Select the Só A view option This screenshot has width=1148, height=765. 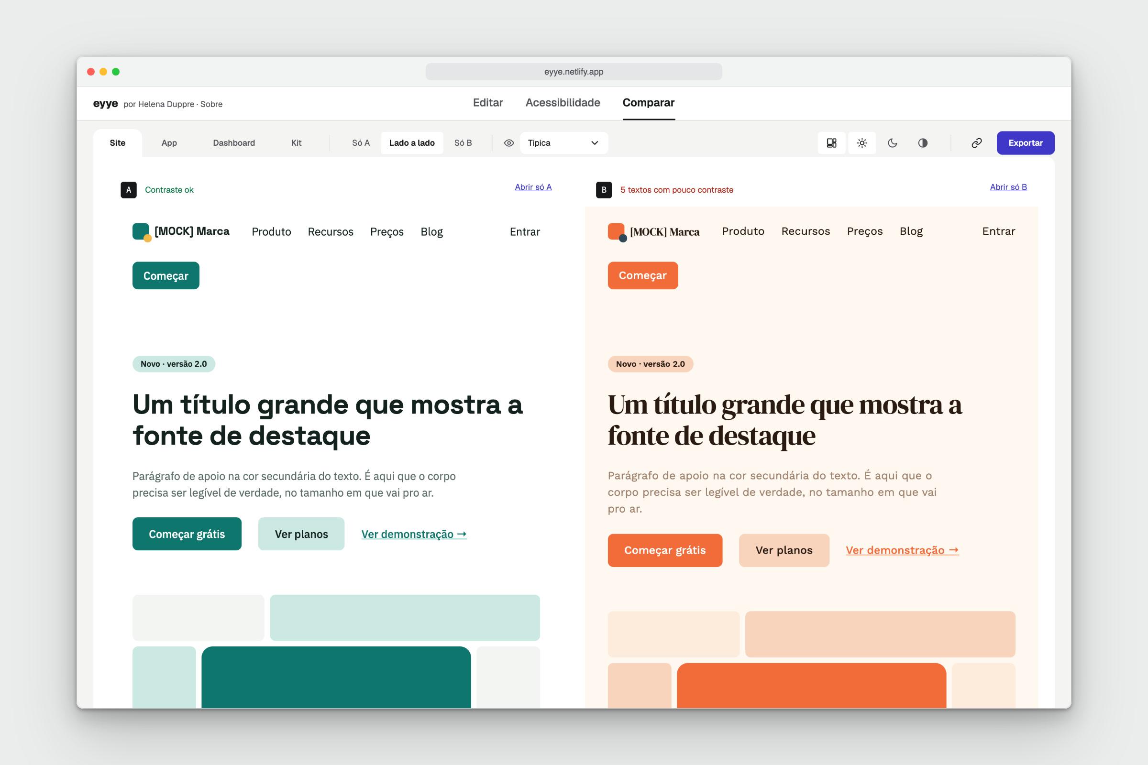click(x=361, y=143)
